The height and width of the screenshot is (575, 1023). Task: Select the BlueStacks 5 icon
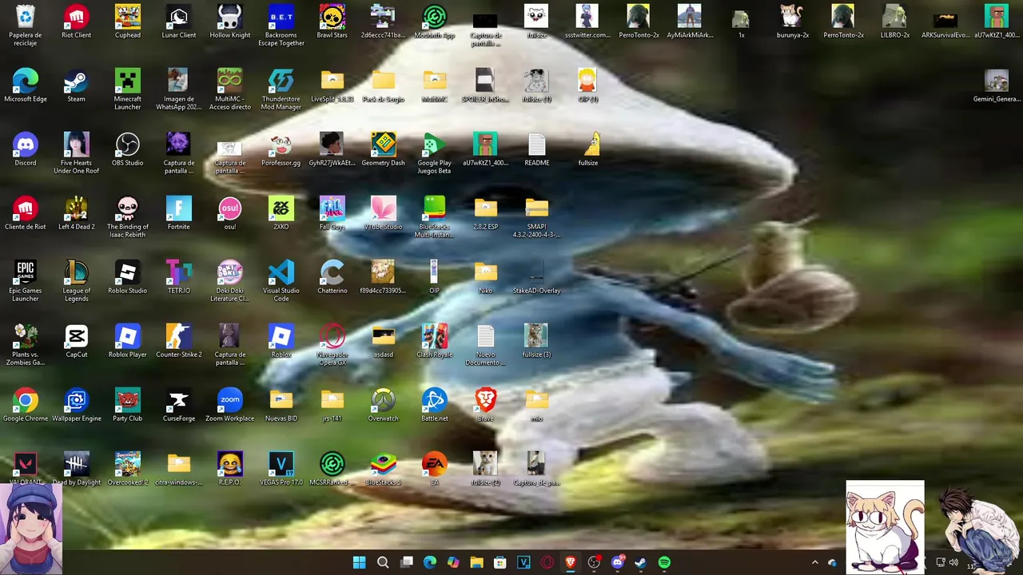[x=384, y=469]
